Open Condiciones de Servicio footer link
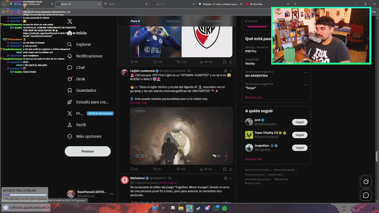The height and width of the screenshot is (213, 379). [x=257, y=170]
